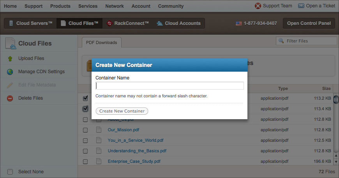Click the Support Team lifebuoy icon

(x=258, y=6)
